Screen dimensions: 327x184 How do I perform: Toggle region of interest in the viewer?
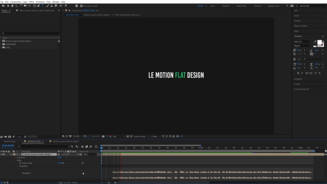(128, 136)
